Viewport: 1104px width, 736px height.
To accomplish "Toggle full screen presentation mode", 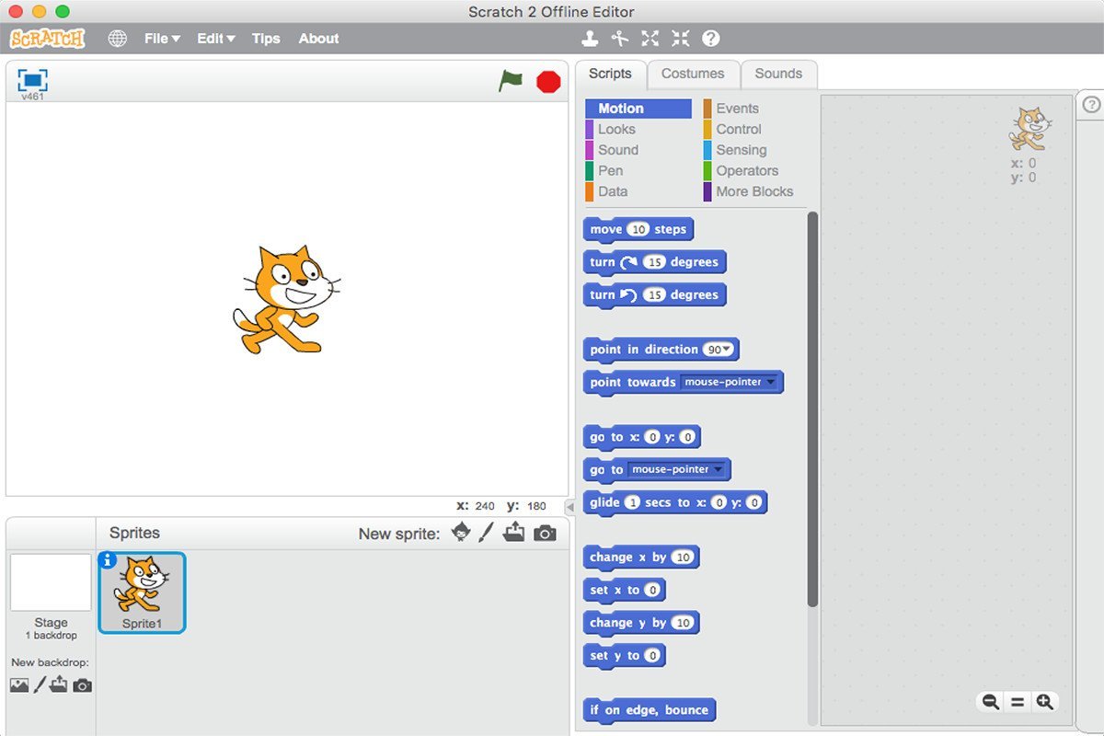I will pyautogui.click(x=32, y=80).
